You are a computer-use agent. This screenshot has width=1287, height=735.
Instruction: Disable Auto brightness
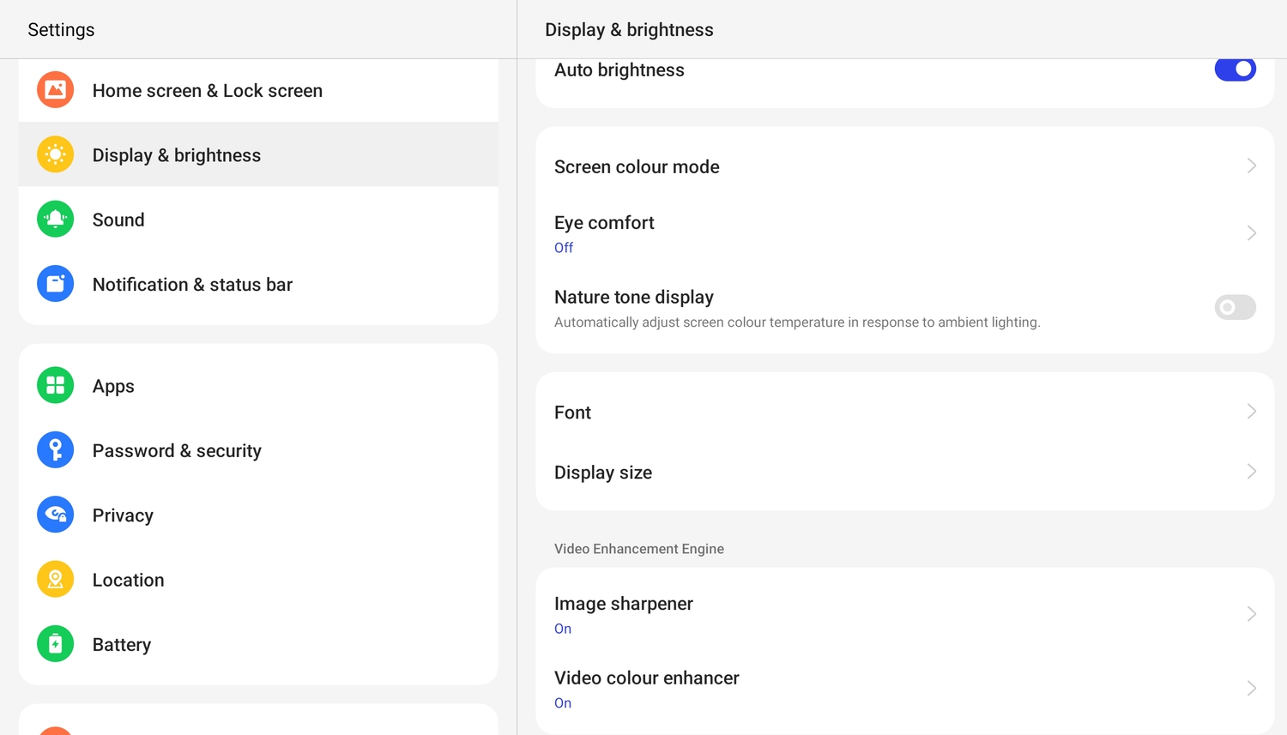click(x=1235, y=69)
